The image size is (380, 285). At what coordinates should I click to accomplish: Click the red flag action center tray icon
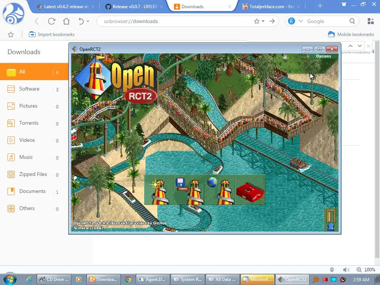tap(325, 279)
